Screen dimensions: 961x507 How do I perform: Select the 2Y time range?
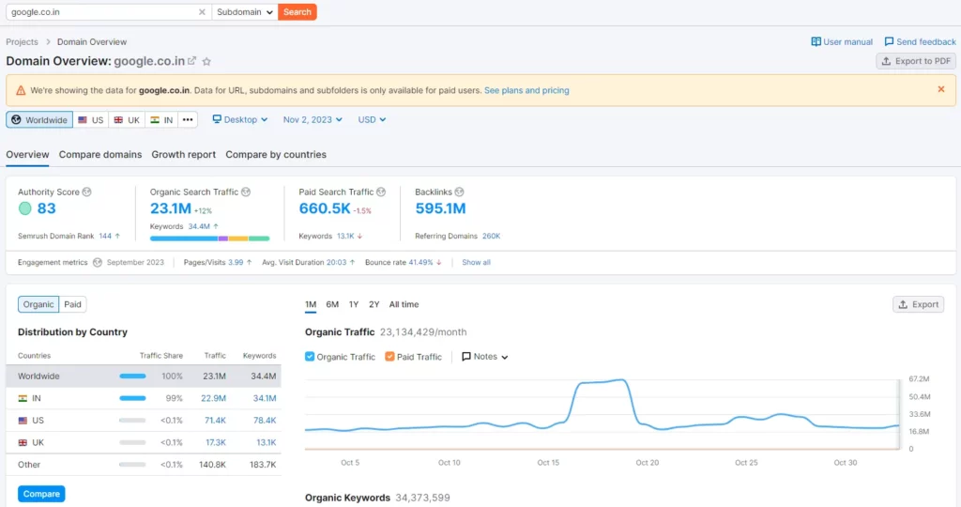(374, 304)
